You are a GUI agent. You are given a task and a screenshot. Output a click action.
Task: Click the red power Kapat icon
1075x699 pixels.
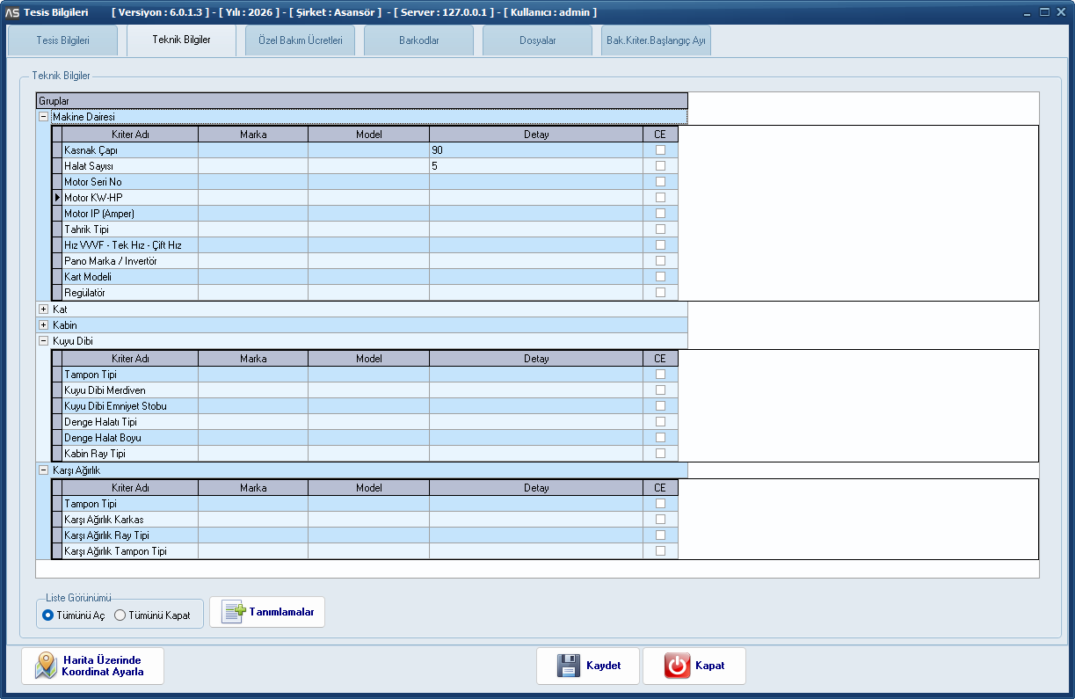[x=677, y=666]
